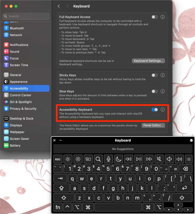195x214 pixels.
Task: Click the settings Search field
Action: click(26, 16)
